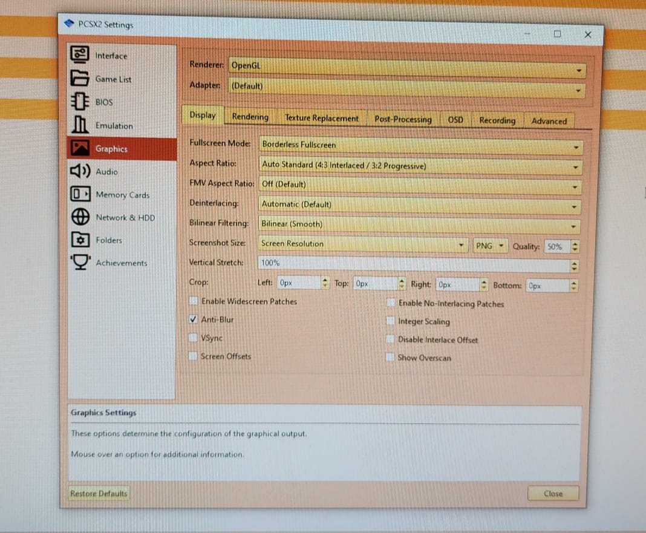Click the Quality 50% field
This screenshot has height=533, width=646.
(557, 247)
